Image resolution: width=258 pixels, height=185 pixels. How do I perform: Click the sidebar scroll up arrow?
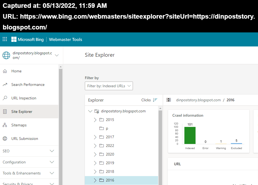61,67
